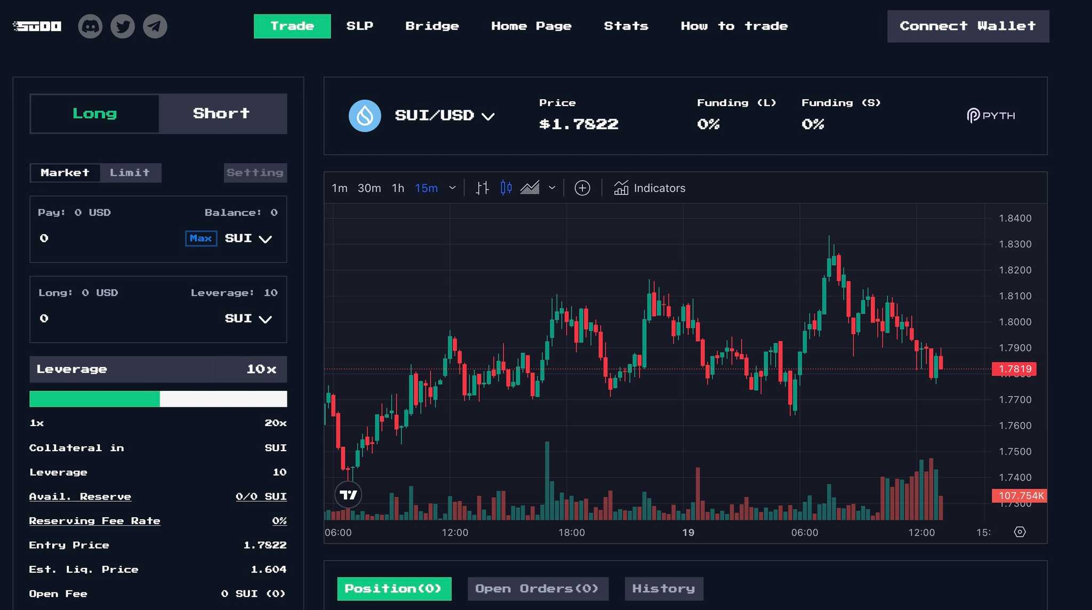Open the Twitter icon link
The image size is (1092, 610).
123,26
